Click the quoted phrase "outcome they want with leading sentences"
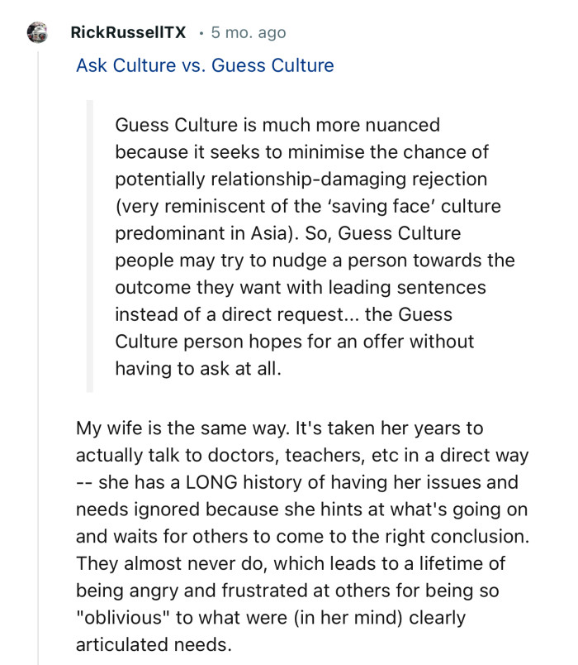The width and height of the screenshot is (578, 665). click(301, 287)
